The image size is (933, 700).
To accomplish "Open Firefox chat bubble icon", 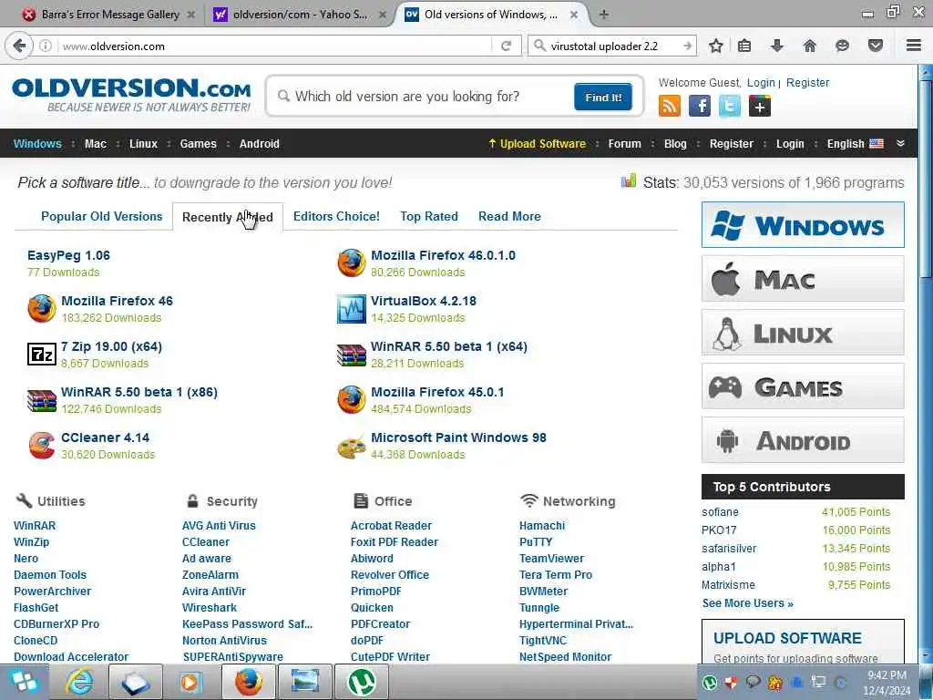I will [842, 46].
